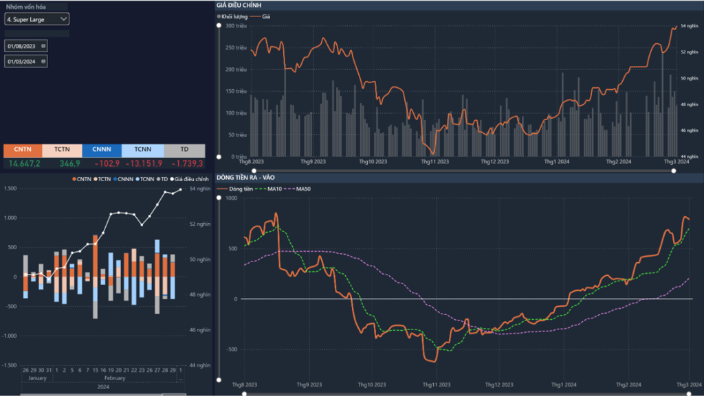Click the CNNN blue legend marker
This screenshot has width=704, height=396.
(115, 178)
